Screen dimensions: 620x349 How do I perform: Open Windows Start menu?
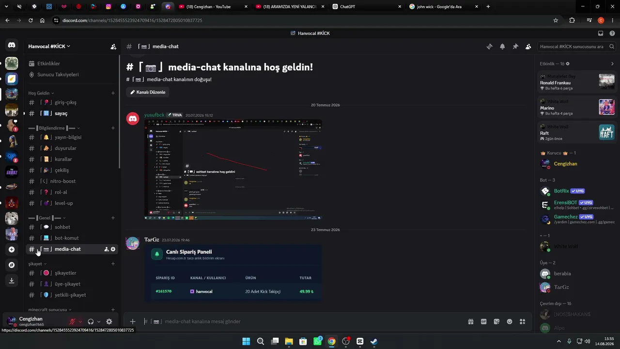(246, 341)
